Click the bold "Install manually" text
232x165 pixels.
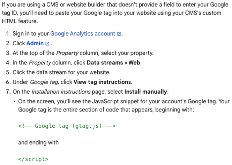pos(146,92)
